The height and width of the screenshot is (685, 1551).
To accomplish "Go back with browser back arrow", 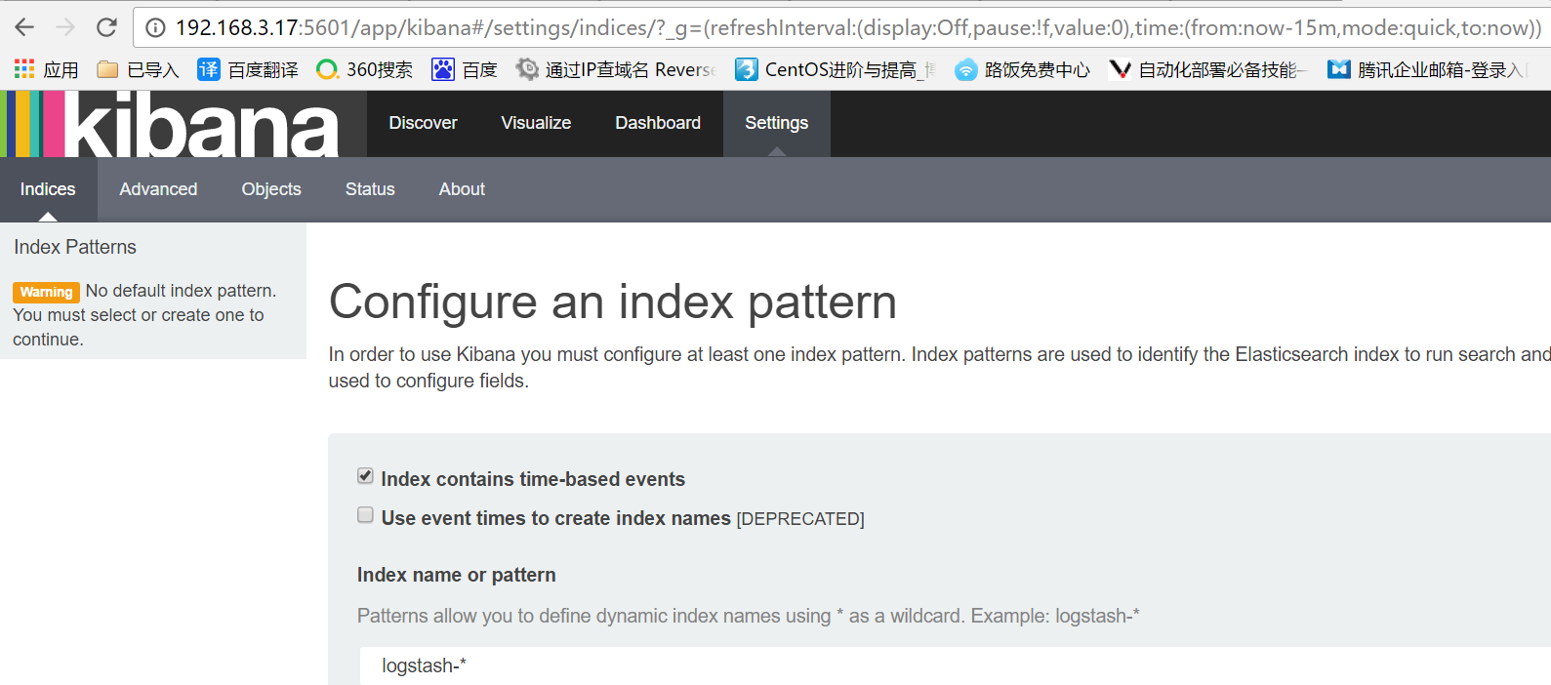I will click(x=24, y=27).
